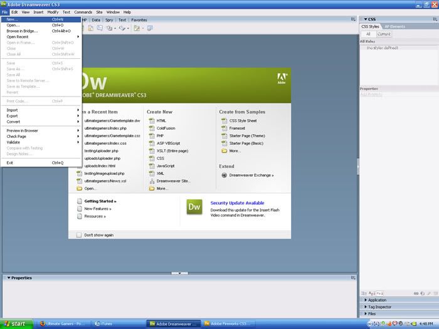Image resolution: width=439 pixels, height=329 pixels.
Task: Click the Dreamweaver Site icon under Create New
Action: click(152, 181)
